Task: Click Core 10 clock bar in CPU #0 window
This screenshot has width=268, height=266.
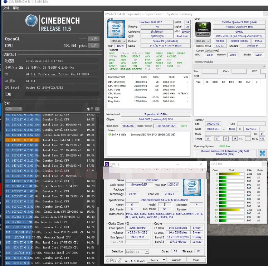Action: [x=232, y=210]
